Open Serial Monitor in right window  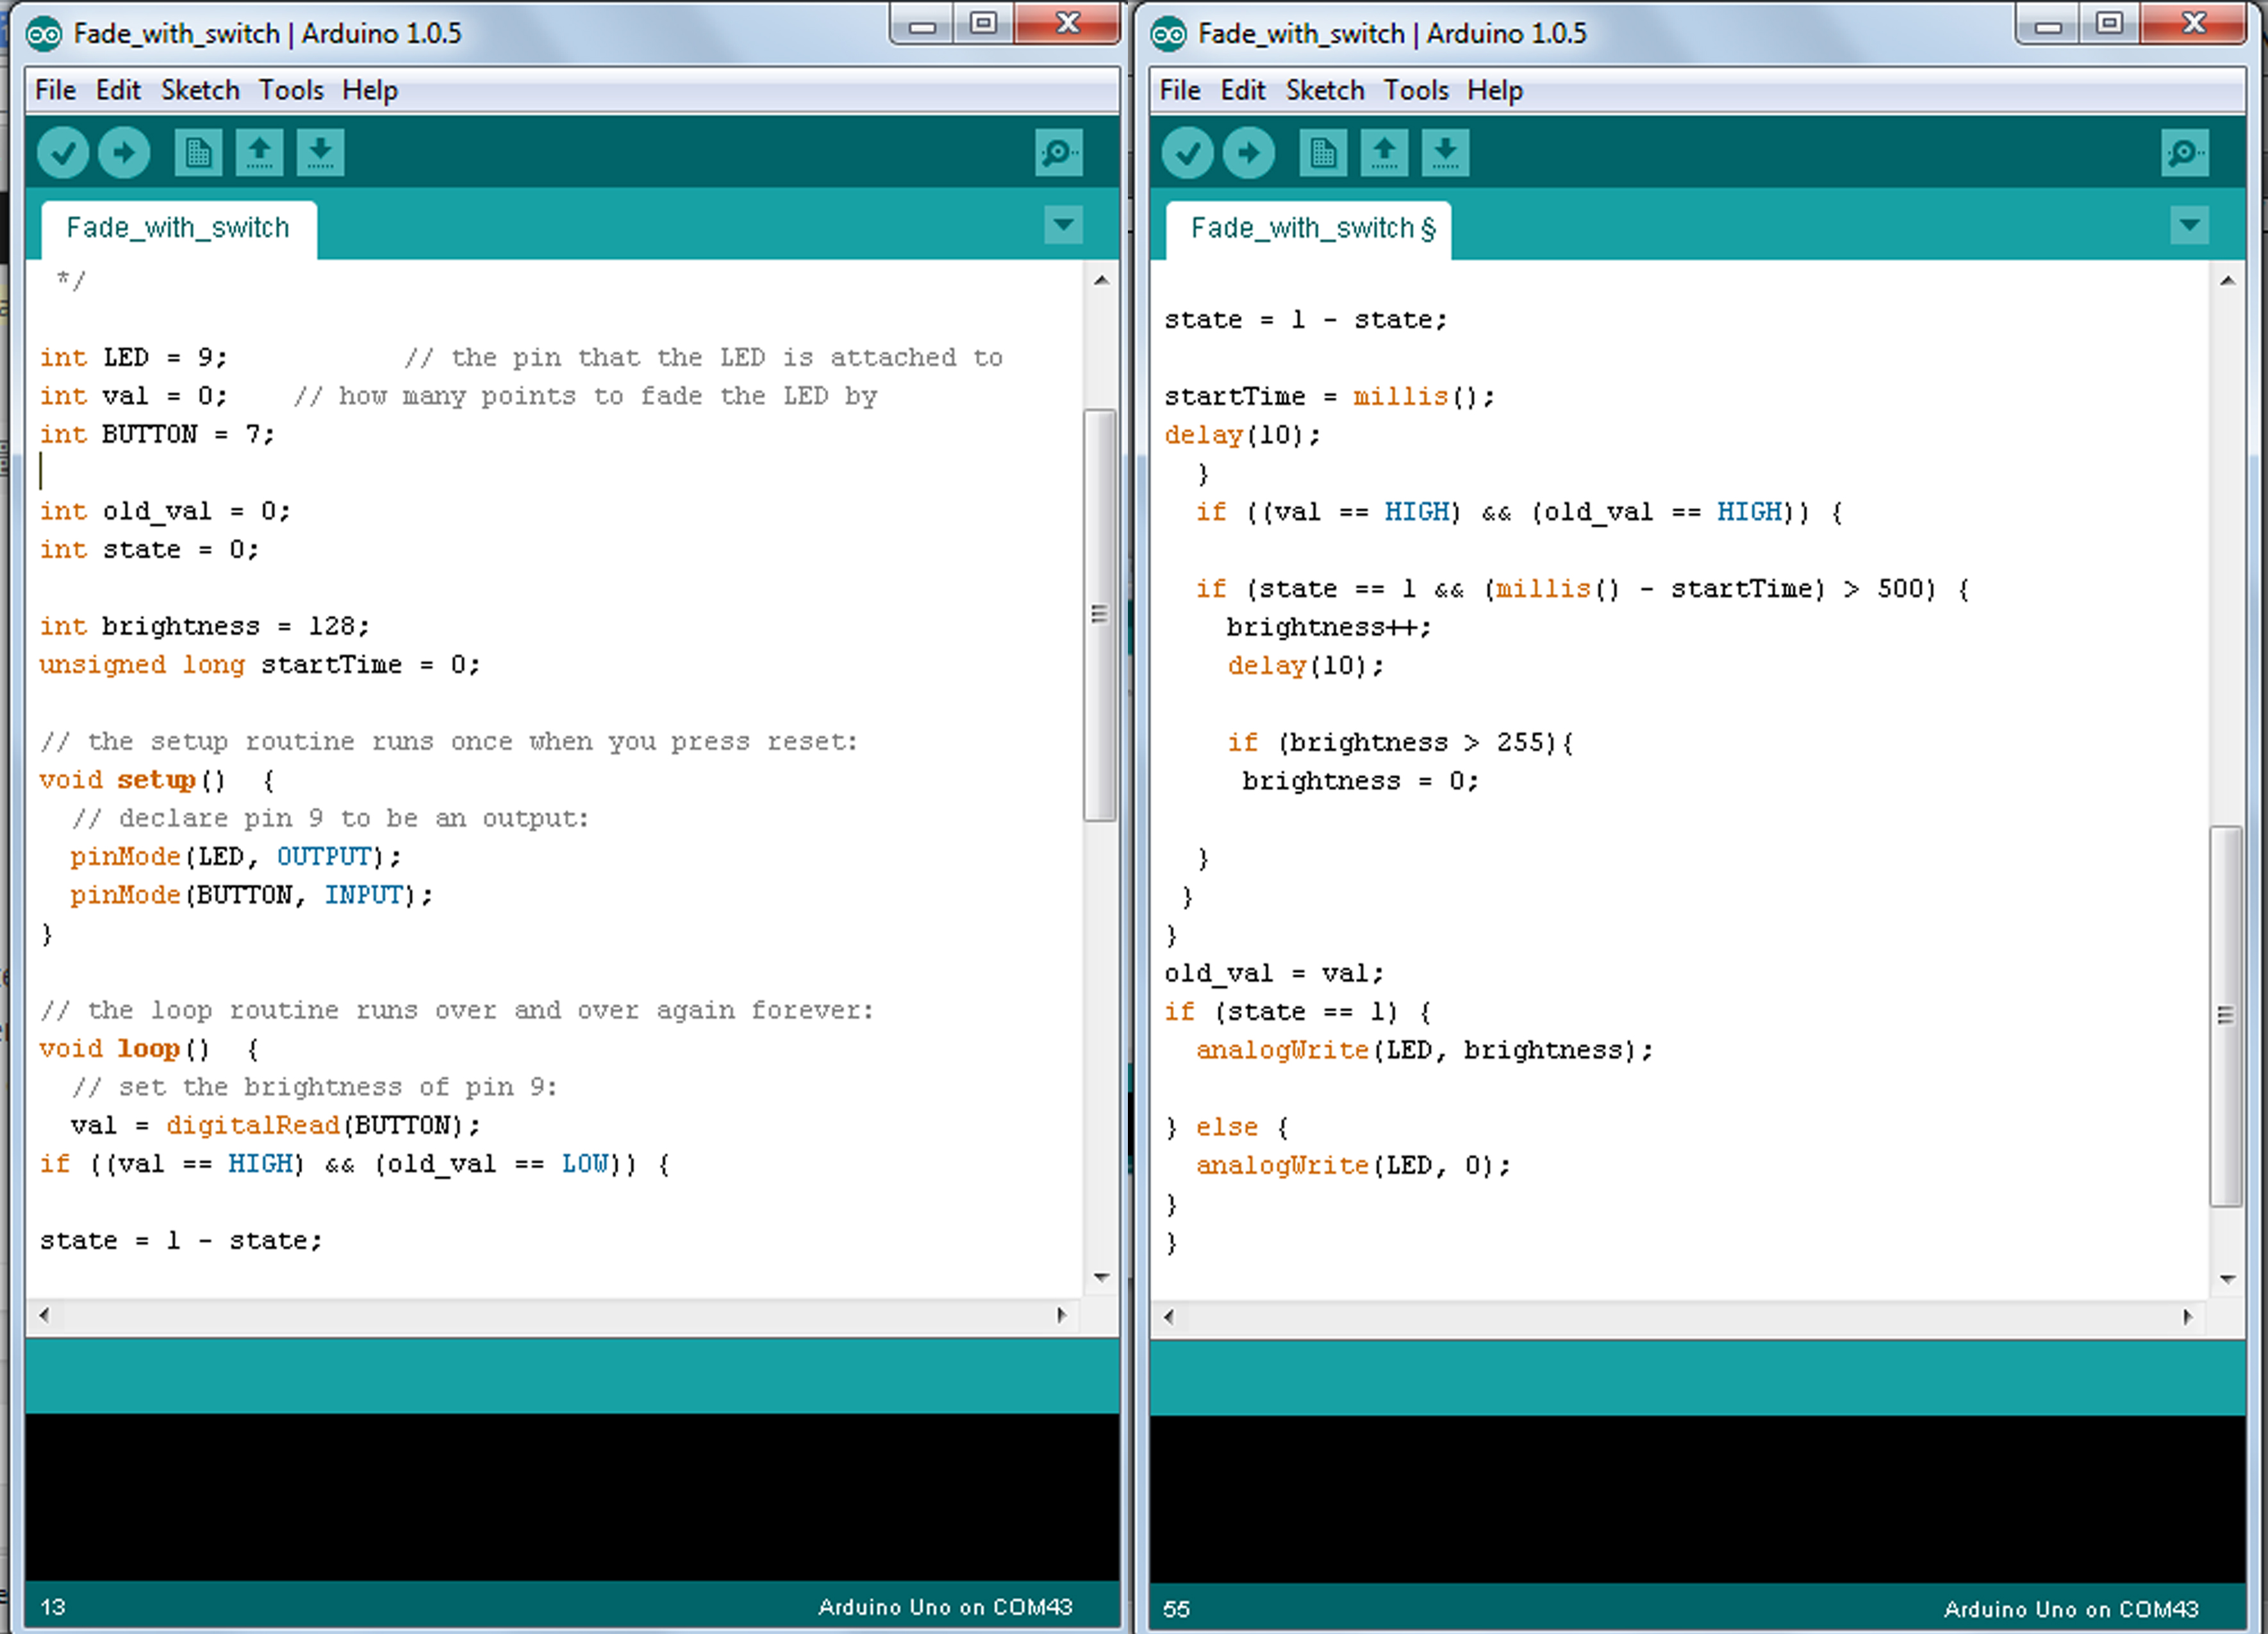pos(2184,153)
